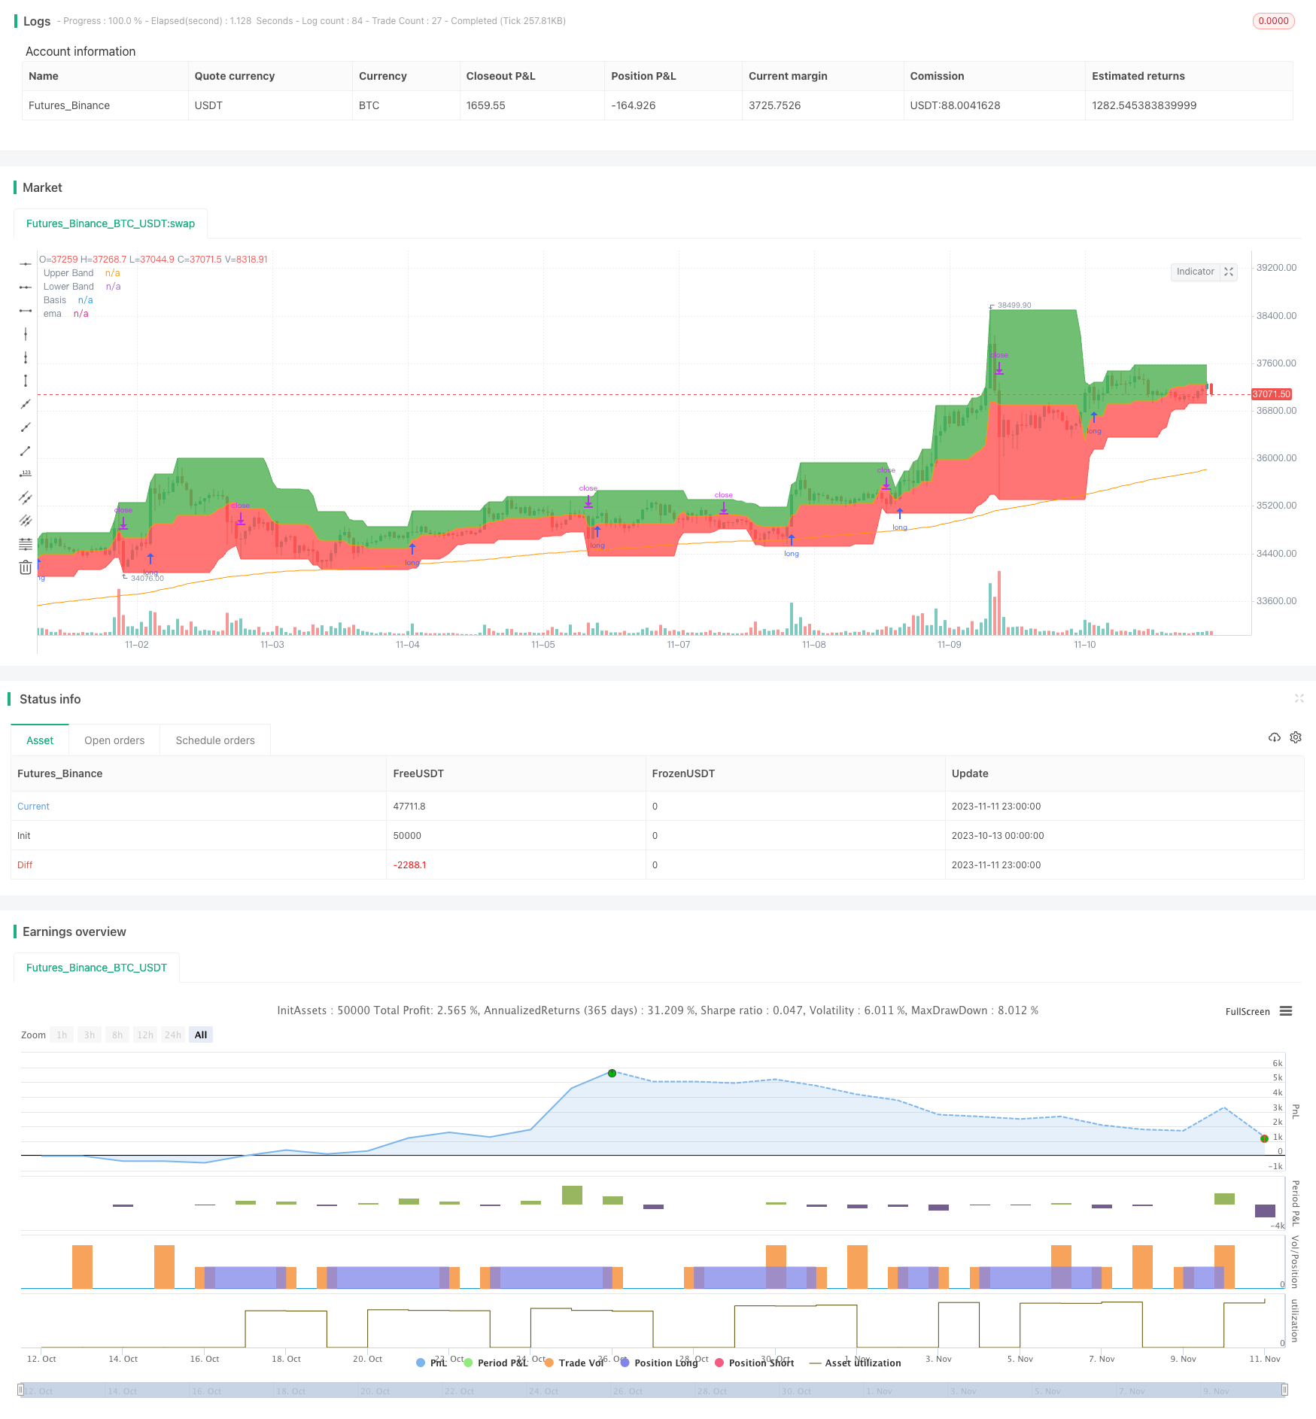Click the 0.0000 badge in Logs header

(x=1273, y=21)
